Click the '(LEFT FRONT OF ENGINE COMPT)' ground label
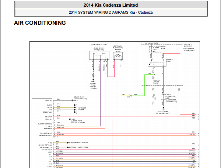The width and height of the screenshot is (221, 168). pyautogui.click(x=163, y=112)
